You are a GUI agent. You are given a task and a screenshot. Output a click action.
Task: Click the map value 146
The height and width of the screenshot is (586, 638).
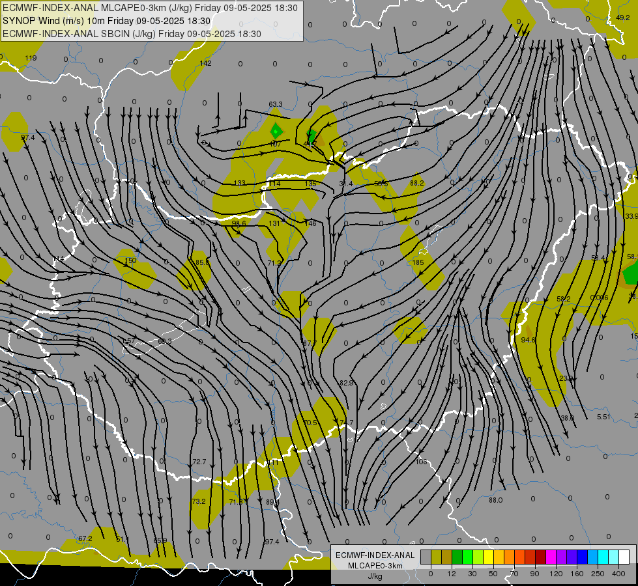click(310, 223)
